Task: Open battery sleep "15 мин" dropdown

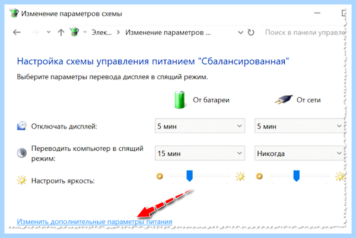Action: [x=200, y=153]
